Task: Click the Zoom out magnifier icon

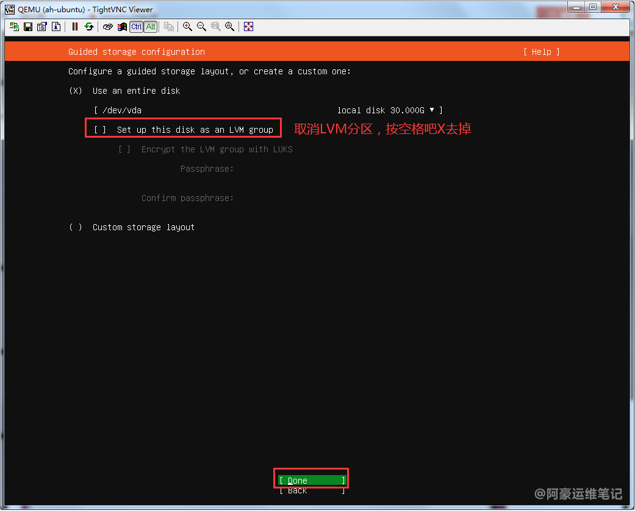Action: (201, 27)
